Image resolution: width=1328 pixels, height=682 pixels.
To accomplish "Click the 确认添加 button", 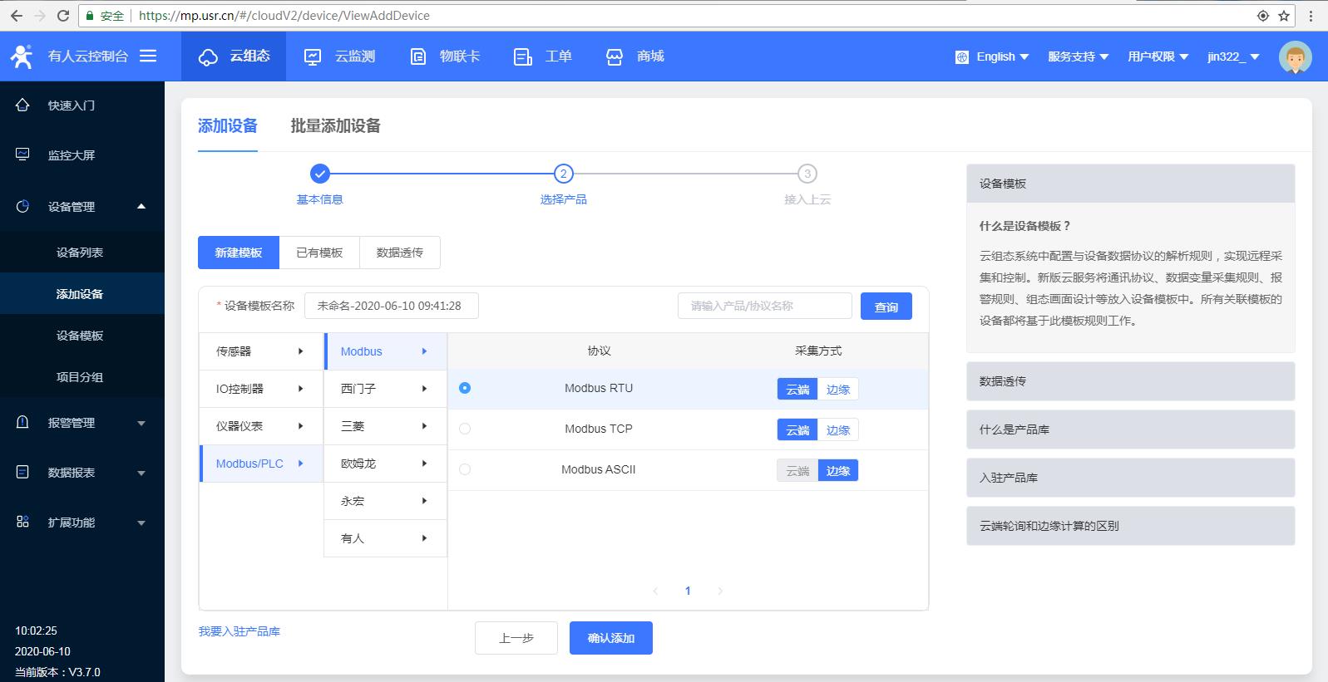I will (x=610, y=638).
